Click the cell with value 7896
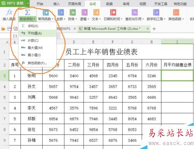194x149 pixels. click(93, 108)
